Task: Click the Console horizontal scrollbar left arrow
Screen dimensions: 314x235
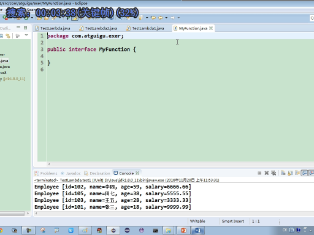Action: [x=36, y=214]
